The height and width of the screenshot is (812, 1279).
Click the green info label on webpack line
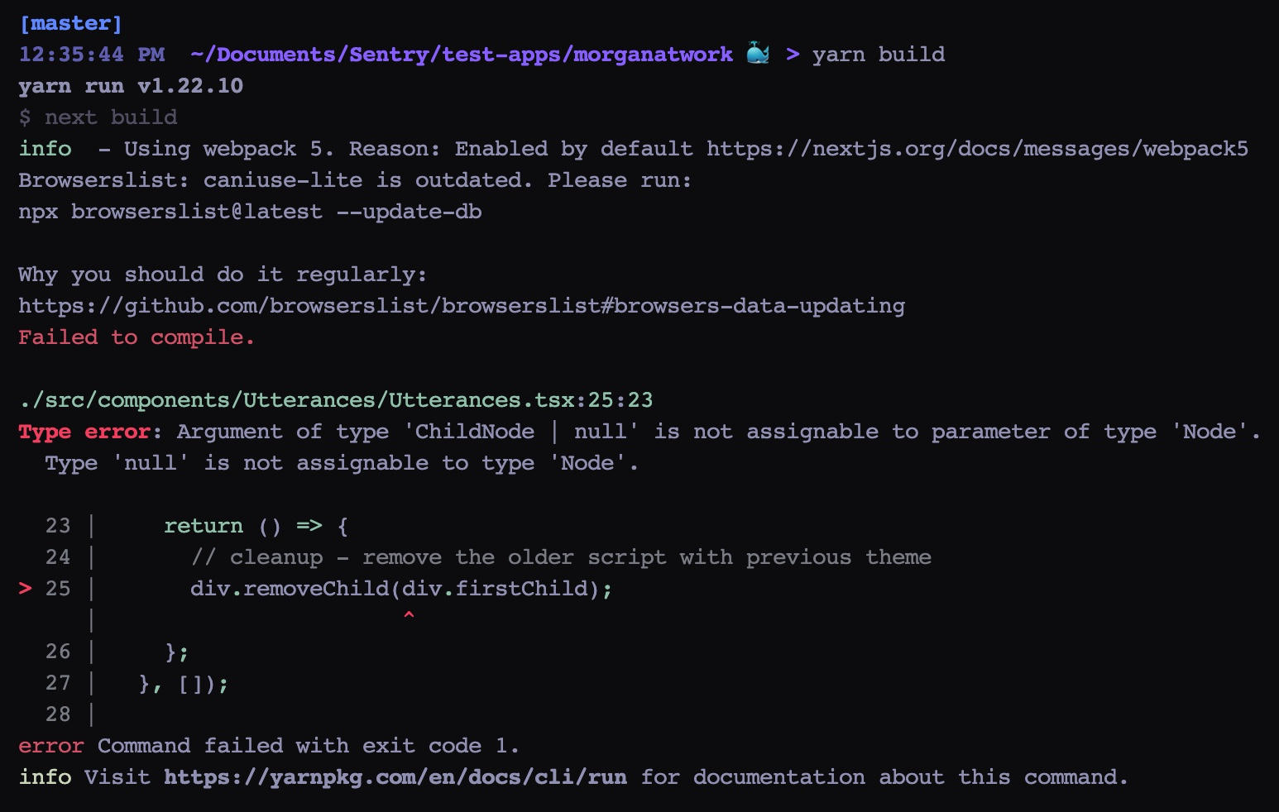(46, 149)
